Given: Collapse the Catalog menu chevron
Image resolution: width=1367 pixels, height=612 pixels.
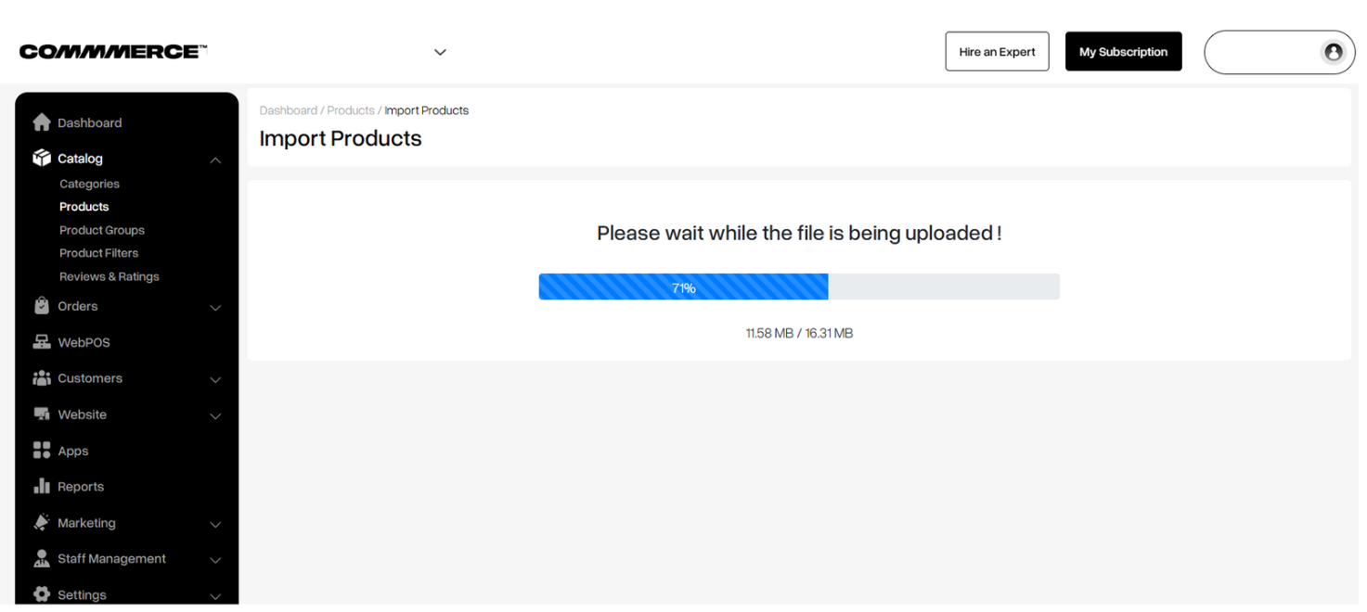Looking at the screenshot, I should point(216,161).
